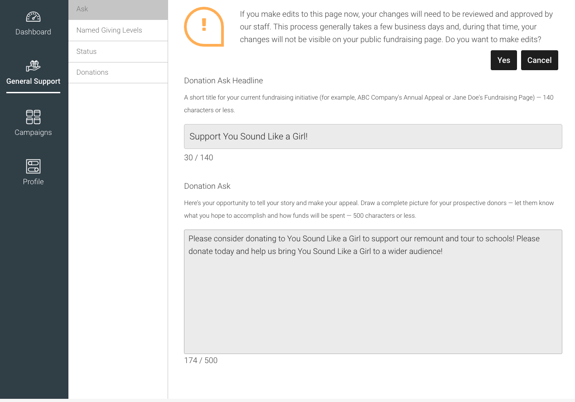Open the Status tab
The height and width of the screenshot is (402, 575).
tap(118, 52)
